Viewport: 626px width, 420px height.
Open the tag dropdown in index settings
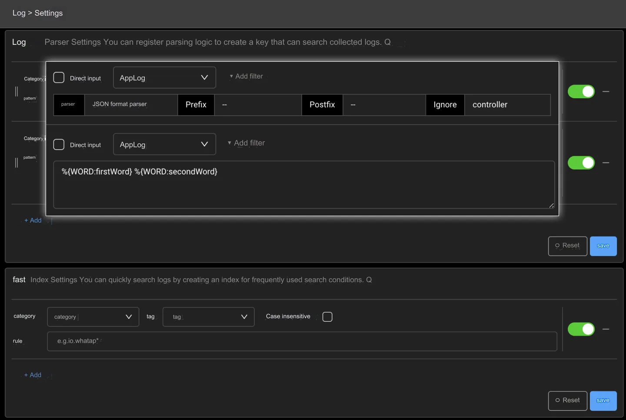[208, 317]
